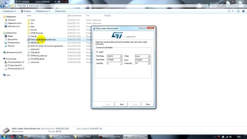Screen dimensions: 247x139
Task: Open the Общий доступ menu in Explorer
Action: (43, 11)
